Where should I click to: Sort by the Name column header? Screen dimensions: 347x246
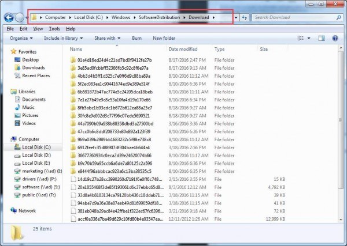pyautogui.click(x=117, y=49)
